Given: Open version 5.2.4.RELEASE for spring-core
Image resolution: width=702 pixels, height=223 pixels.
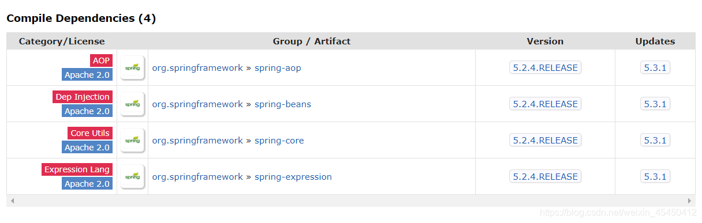Looking at the screenshot, I should 545,140.
